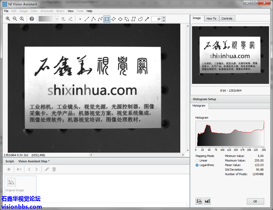Select the Rectangle ROI tool
This screenshot has height=210, width=273.
point(107,19)
